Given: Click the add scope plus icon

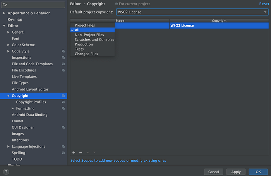Looking at the screenshot, I should (x=74, y=152).
